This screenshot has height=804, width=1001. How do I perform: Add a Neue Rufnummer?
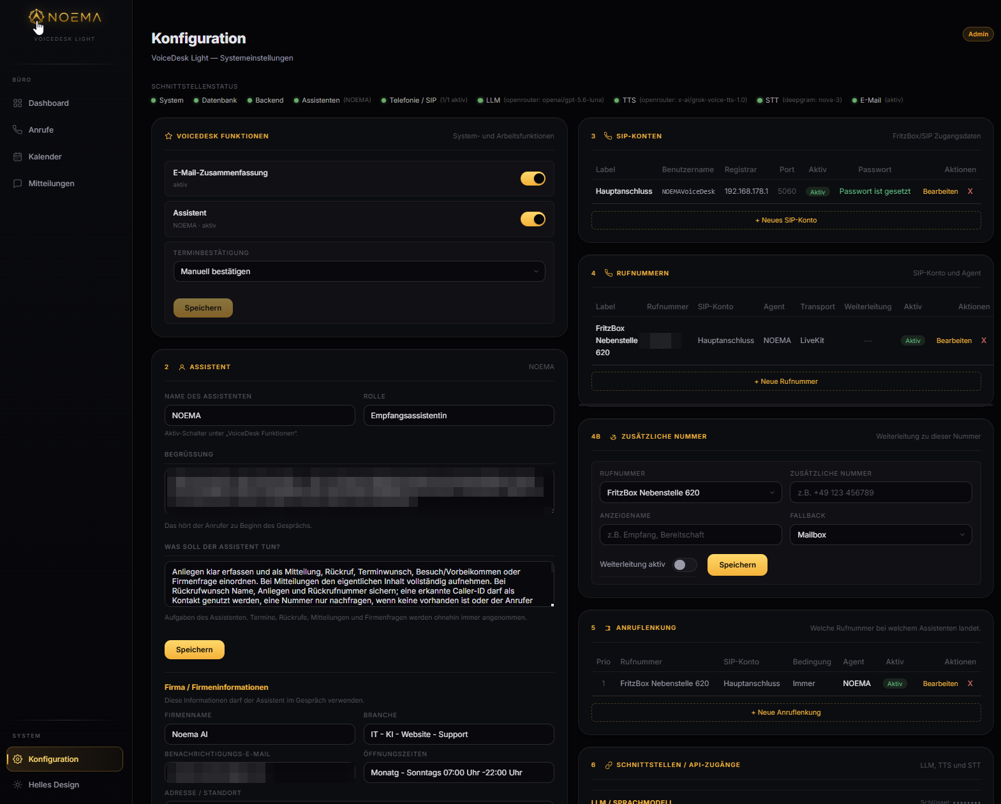pyautogui.click(x=786, y=382)
